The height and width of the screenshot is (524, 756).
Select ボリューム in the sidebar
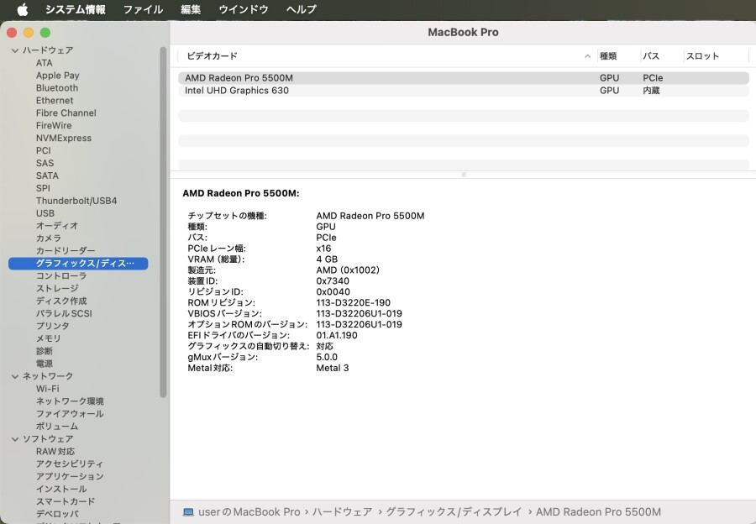pyautogui.click(x=57, y=426)
